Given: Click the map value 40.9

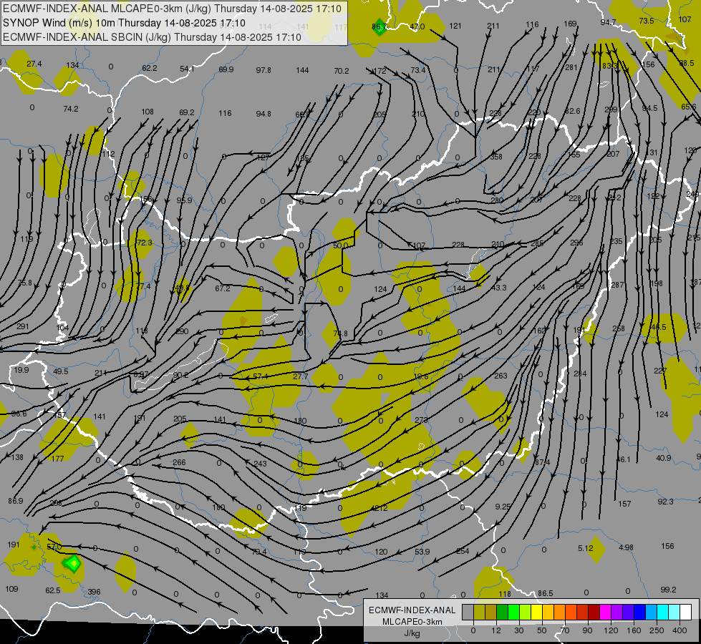Looking at the screenshot, I should coord(664,458).
